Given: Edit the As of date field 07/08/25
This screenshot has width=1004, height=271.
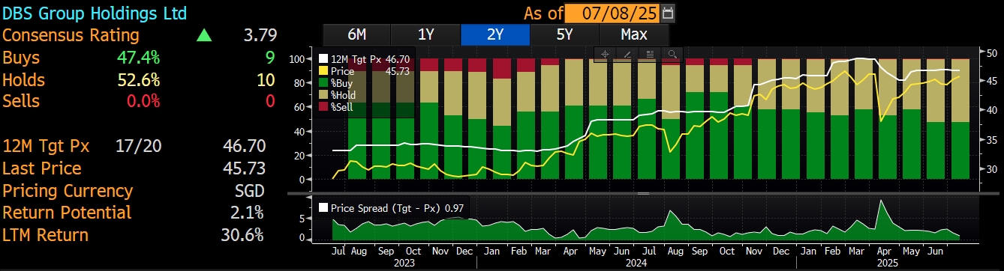Looking at the screenshot, I should pyautogui.click(x=612, y=13).
